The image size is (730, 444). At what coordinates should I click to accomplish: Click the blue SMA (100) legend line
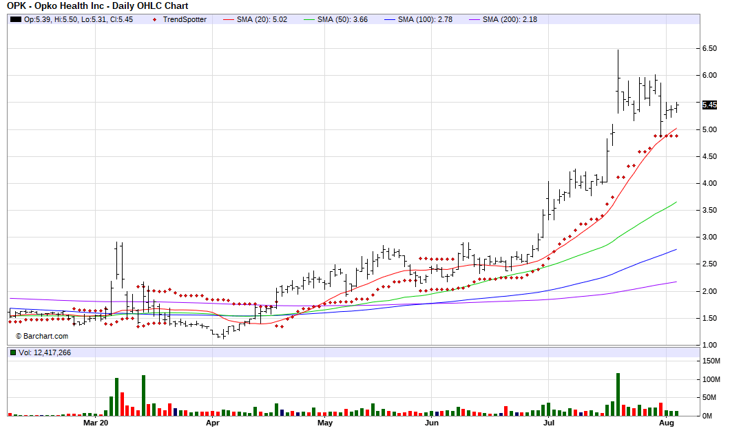(390, 19)
